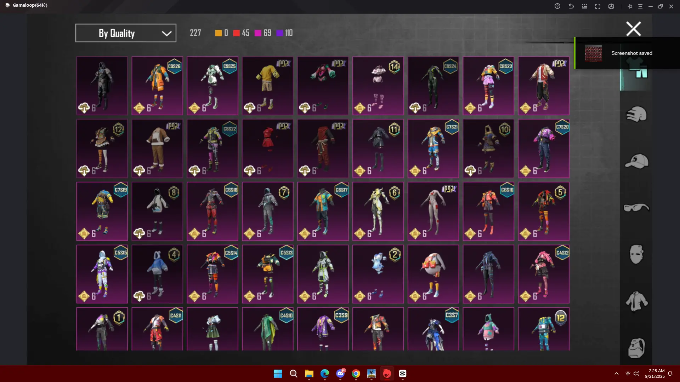Image resolution: width=680 pixels, height=382 pixels.
Task: Filter by red quality swatch 45
Action: pos(237,33)
